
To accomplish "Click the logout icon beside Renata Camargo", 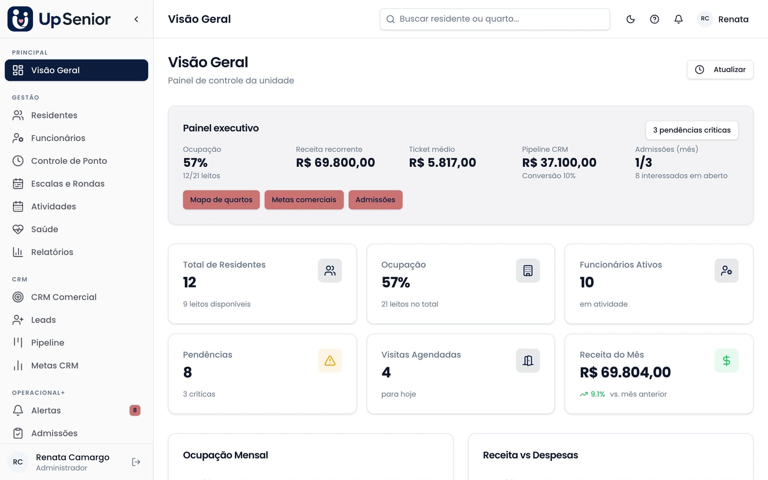I will [136, 462].
